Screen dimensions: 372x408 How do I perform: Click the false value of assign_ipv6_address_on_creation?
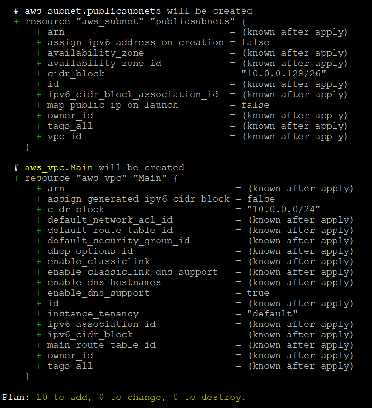click(255, 42)
